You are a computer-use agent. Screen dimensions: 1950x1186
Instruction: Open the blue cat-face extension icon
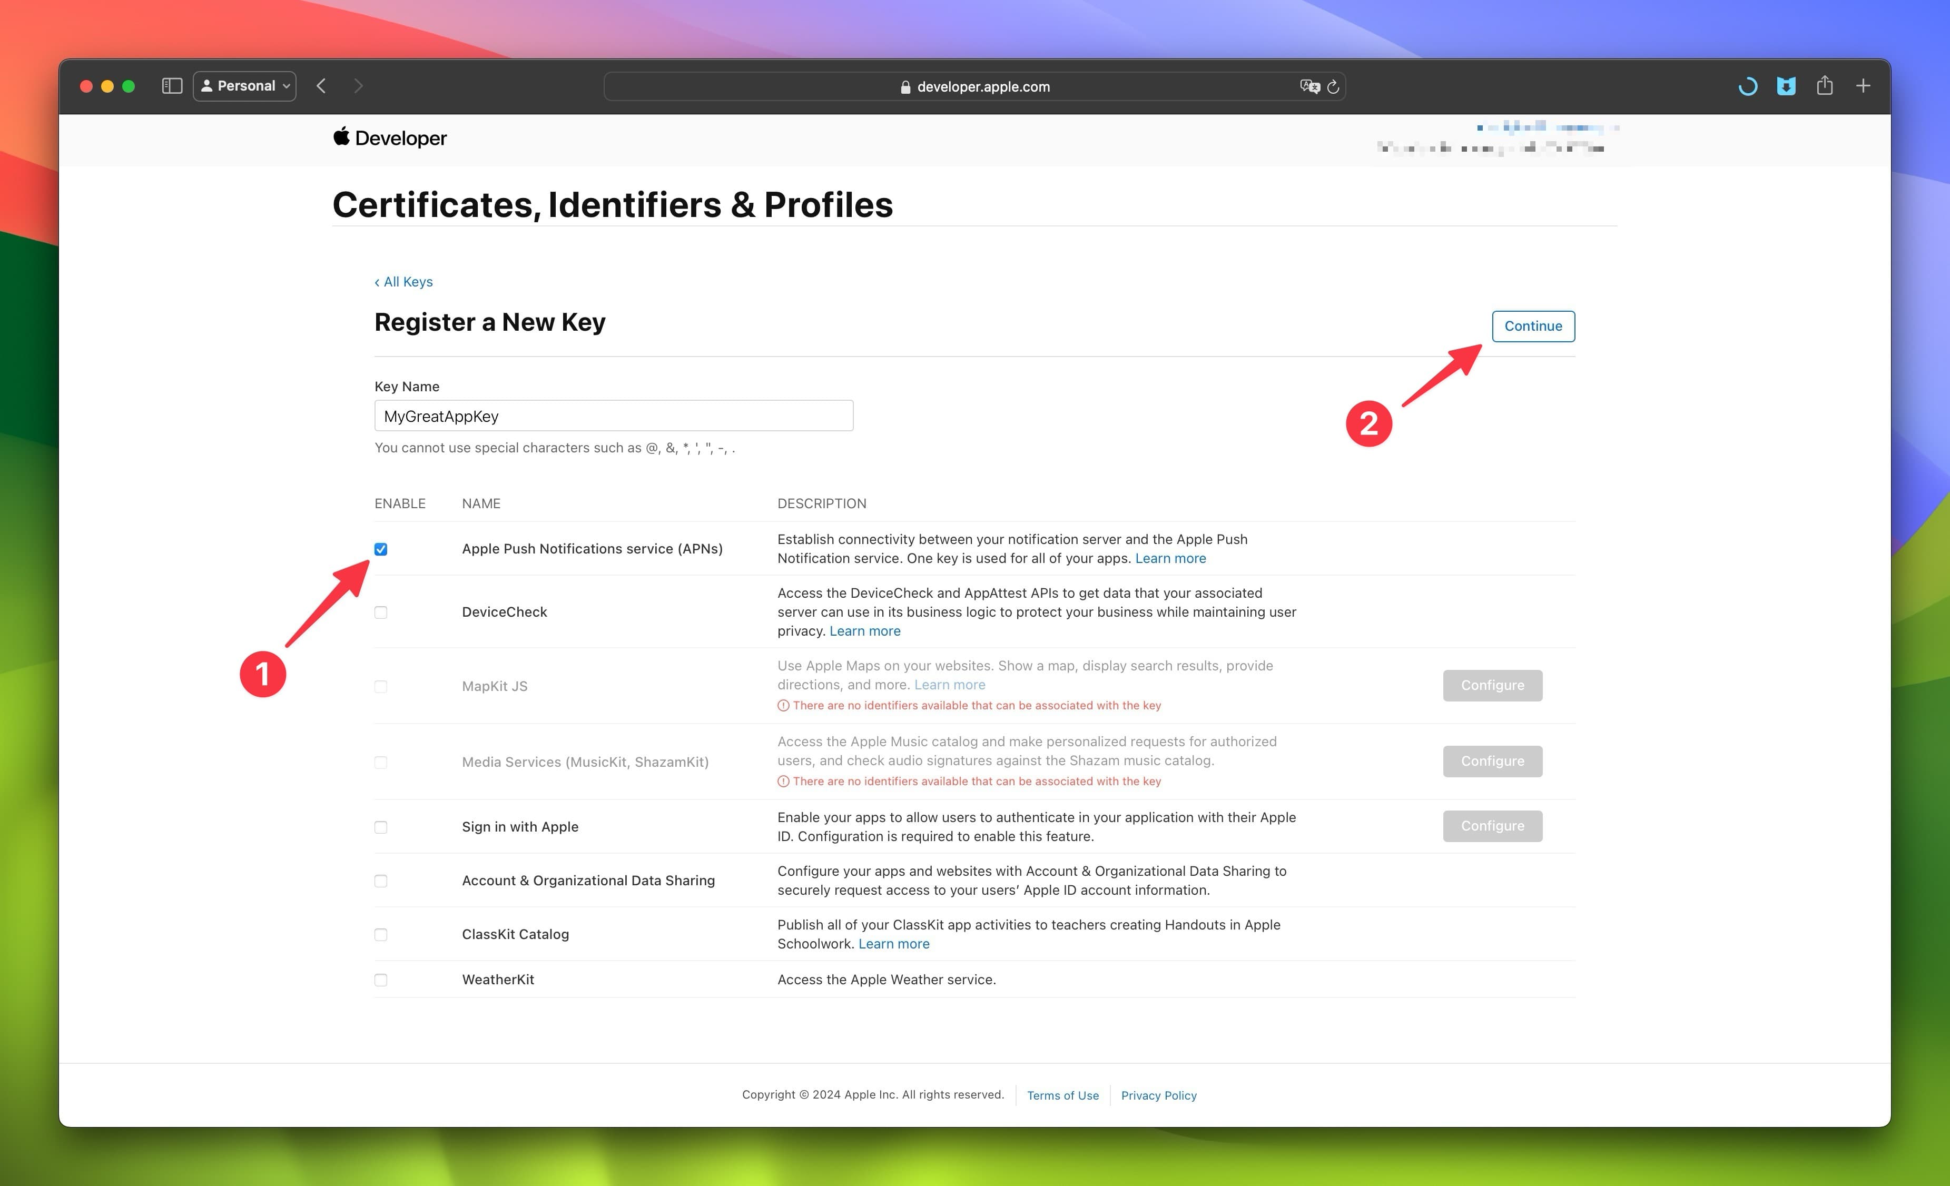[x=1786, y=85]
